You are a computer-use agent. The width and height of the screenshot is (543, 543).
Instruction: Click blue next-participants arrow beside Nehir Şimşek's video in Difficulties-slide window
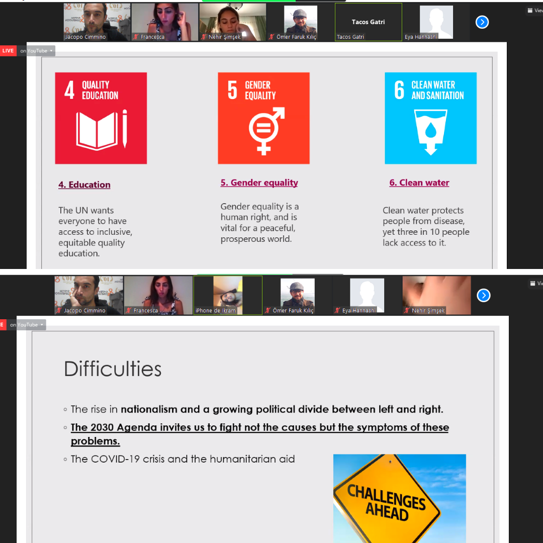tap(484, 296)
